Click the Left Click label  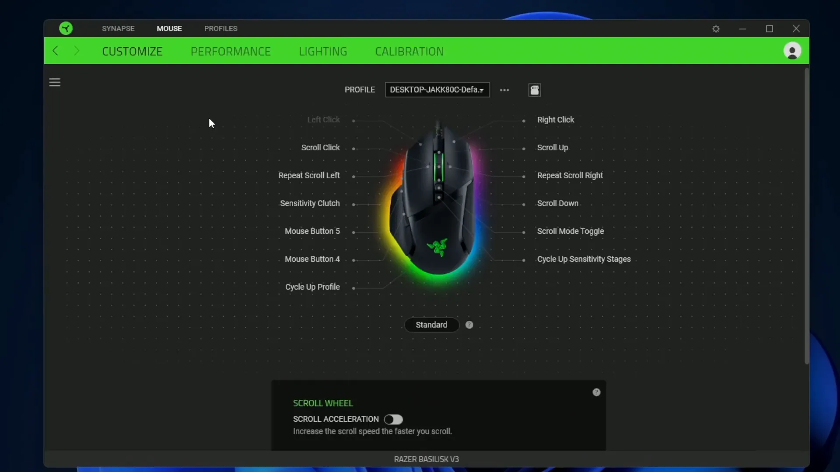pyautogui.click(x=323, y=120)
